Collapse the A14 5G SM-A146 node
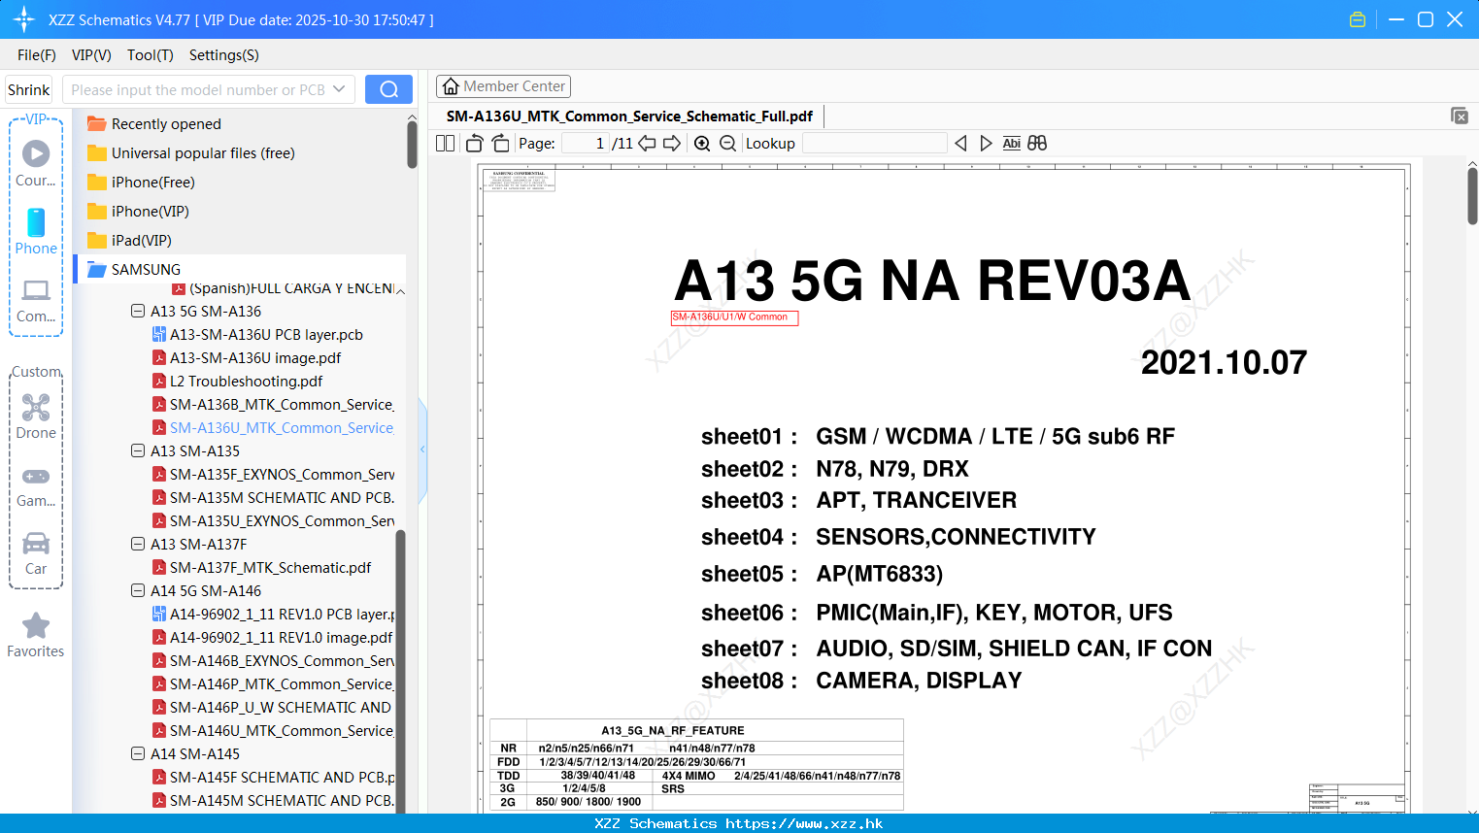The height and width of the screenshot is (833, 1479). pos(138,591)
